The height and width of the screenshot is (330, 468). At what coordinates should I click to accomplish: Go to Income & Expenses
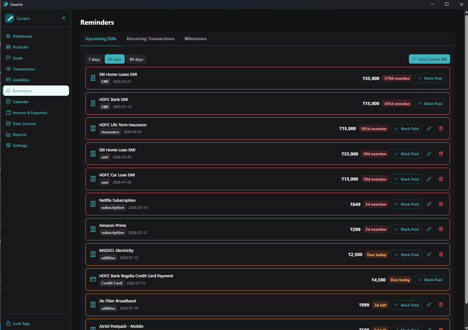(x=36, y=113)
